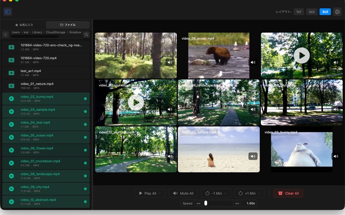345x215 pixels.
Task: Toggle the sidebar panel icon
Action: tap(8, 12)
